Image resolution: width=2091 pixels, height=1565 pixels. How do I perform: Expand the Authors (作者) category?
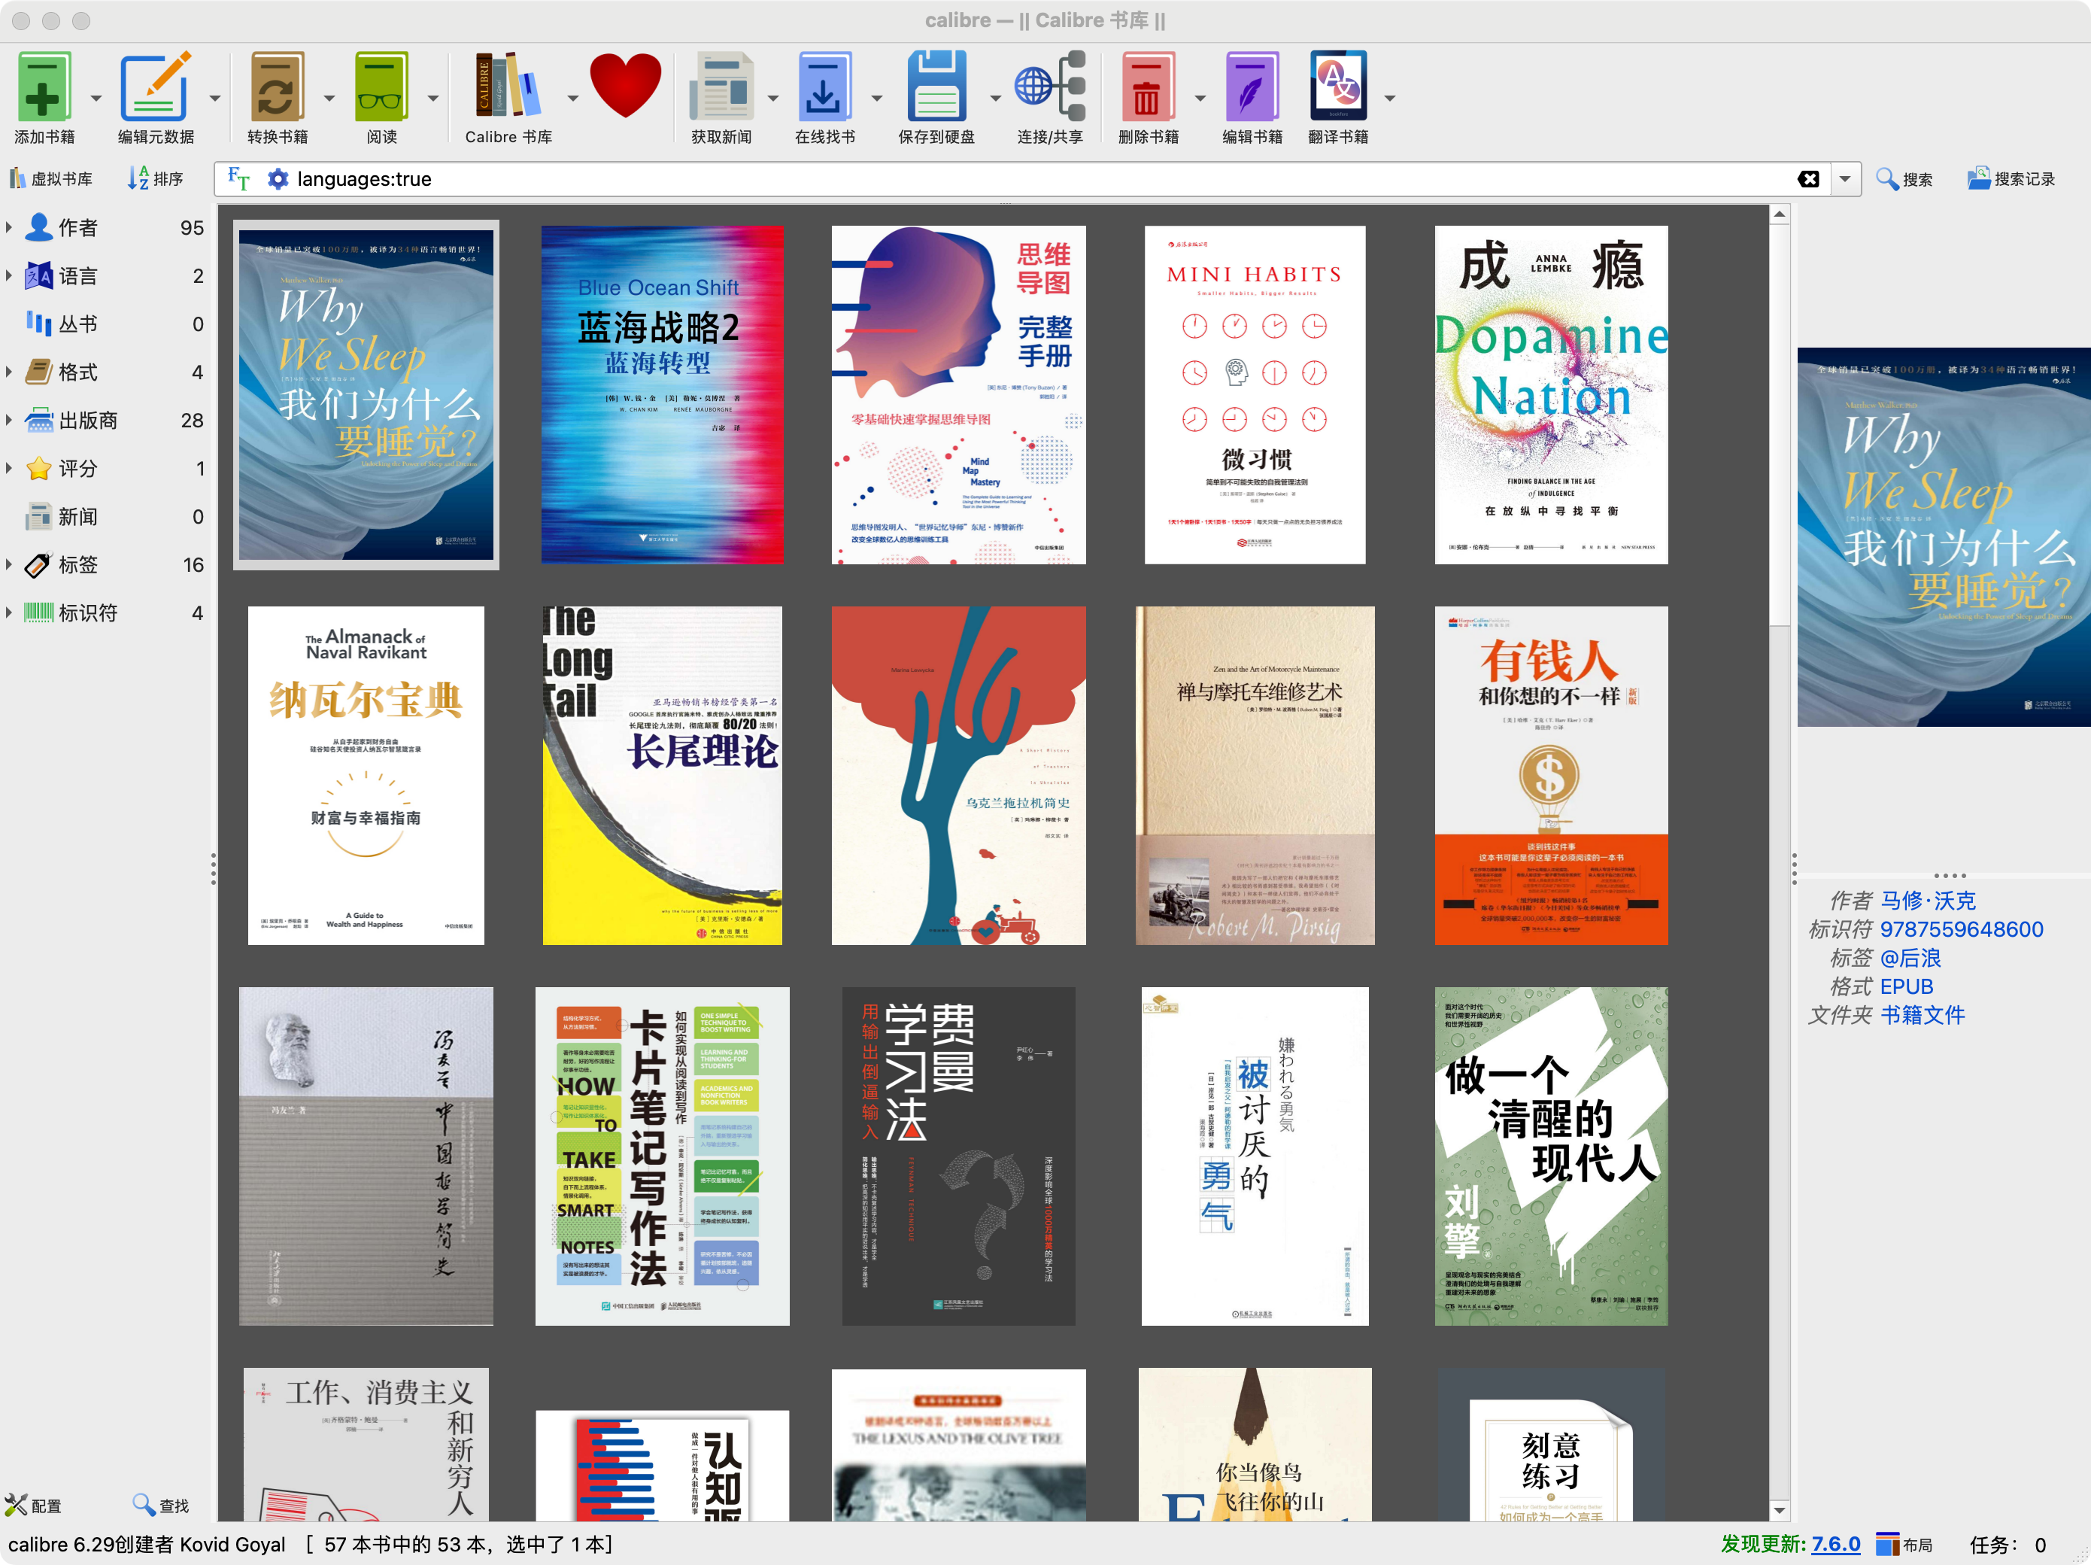point(8,227)
